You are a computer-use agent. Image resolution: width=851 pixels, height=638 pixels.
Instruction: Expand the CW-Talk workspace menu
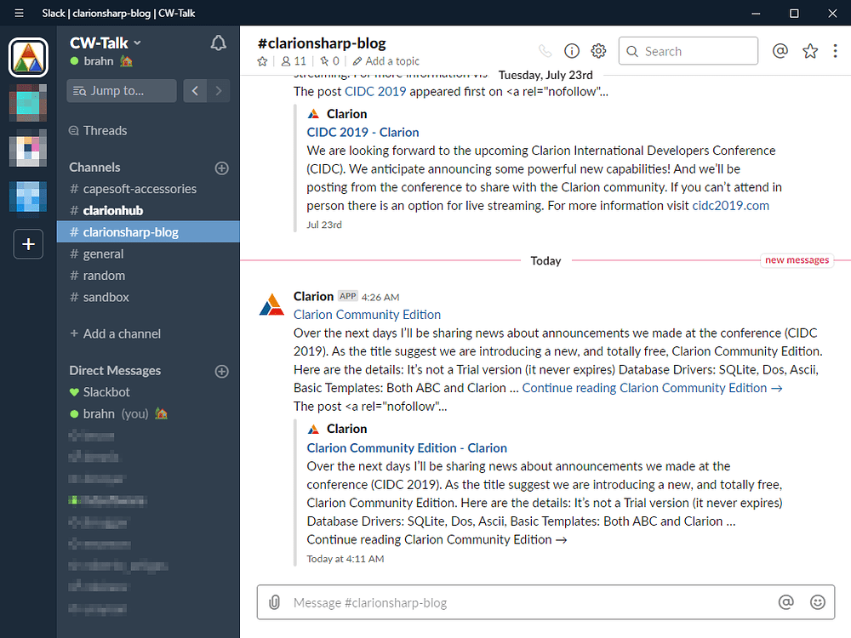[x=106, y=43]
